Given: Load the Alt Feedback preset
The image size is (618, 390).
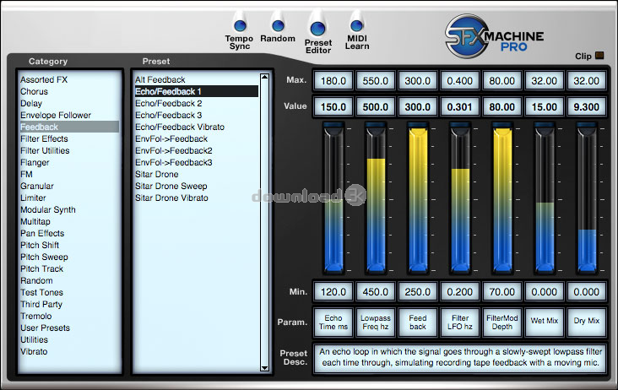Looking at the screenshot, I should (160, 79).
